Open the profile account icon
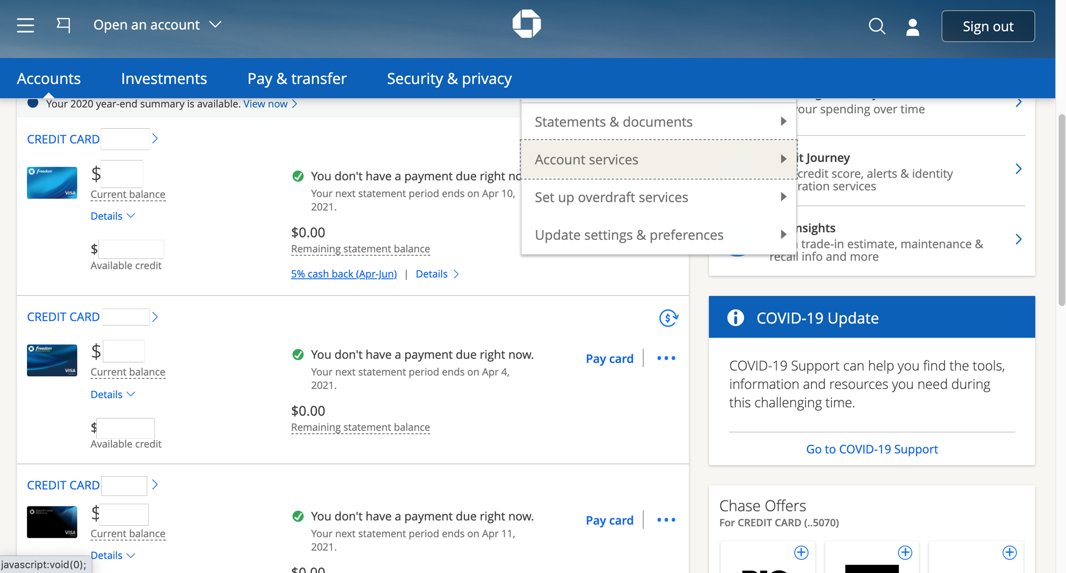This screenshot has width=1066, height=573. (x=912, y=26)
